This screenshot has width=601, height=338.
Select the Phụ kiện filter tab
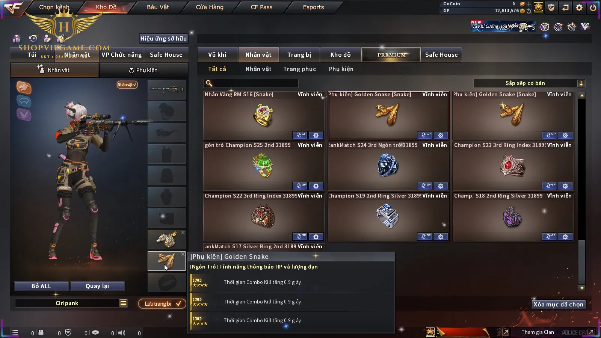(341, 69)
